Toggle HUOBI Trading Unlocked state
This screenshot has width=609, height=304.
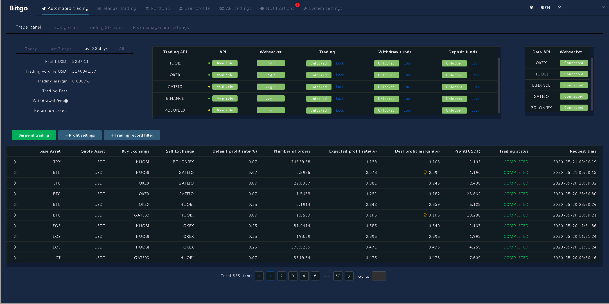coord(319,63)
